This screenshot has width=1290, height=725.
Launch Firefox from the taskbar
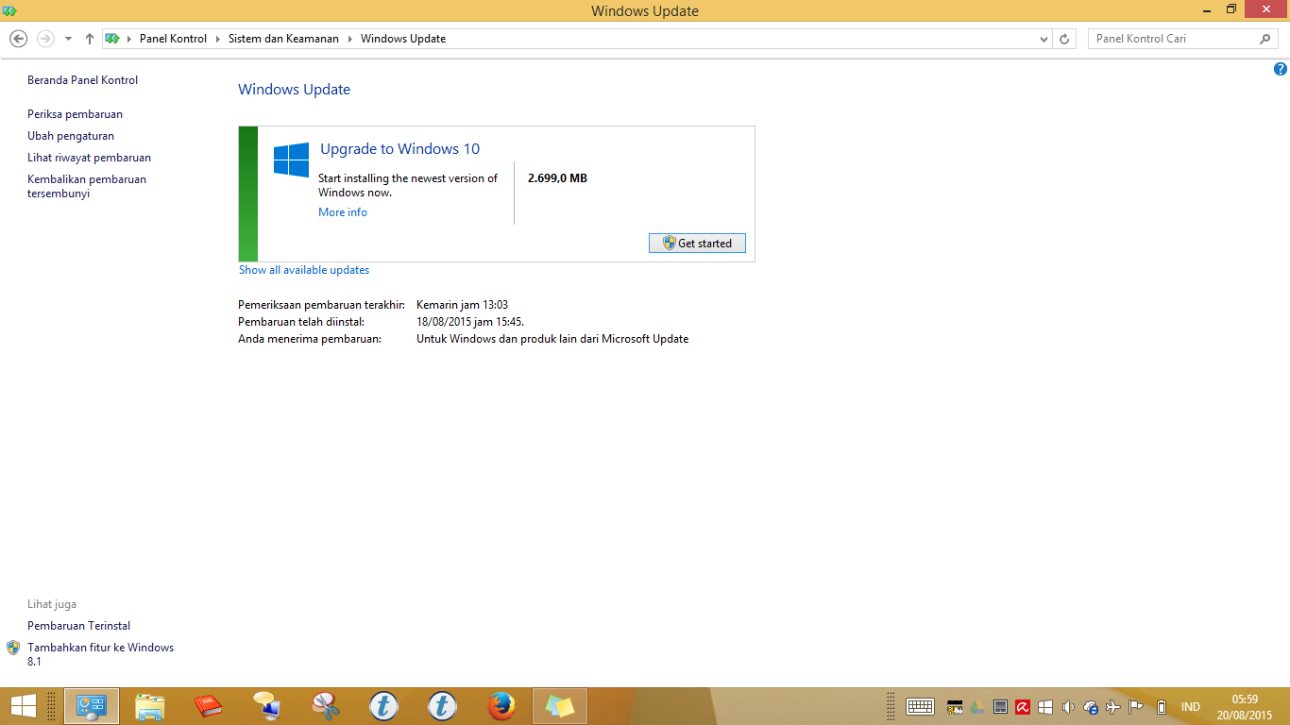click(501, 706)
